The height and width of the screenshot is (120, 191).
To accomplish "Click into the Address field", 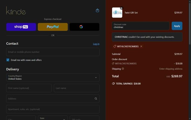I will pyautogui.click(x=53, y=99).
